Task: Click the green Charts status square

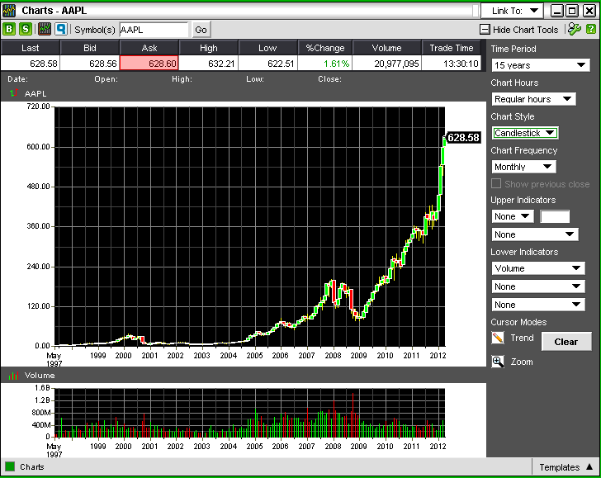Action: click(10, 466)
